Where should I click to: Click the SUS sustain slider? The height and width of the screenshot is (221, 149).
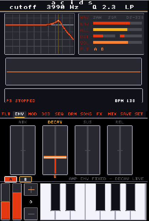coord(87,150)
